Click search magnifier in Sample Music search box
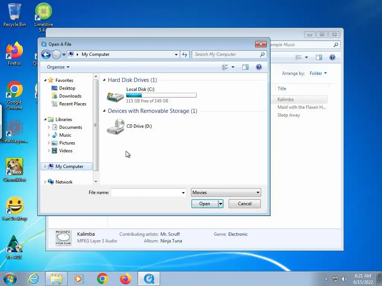 point(336,45)
